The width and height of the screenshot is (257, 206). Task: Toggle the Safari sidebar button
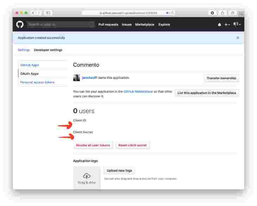coord(48,13)
